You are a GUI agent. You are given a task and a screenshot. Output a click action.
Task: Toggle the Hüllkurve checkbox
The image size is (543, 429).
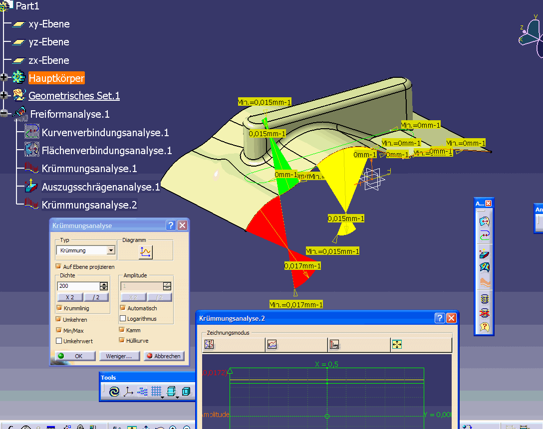[122, 340]
